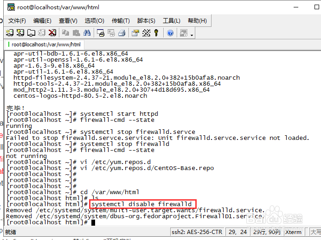Screen dimensions: 321x240
Task: Select the root@localhost:/var/www/html session tab
Action: 44,44
